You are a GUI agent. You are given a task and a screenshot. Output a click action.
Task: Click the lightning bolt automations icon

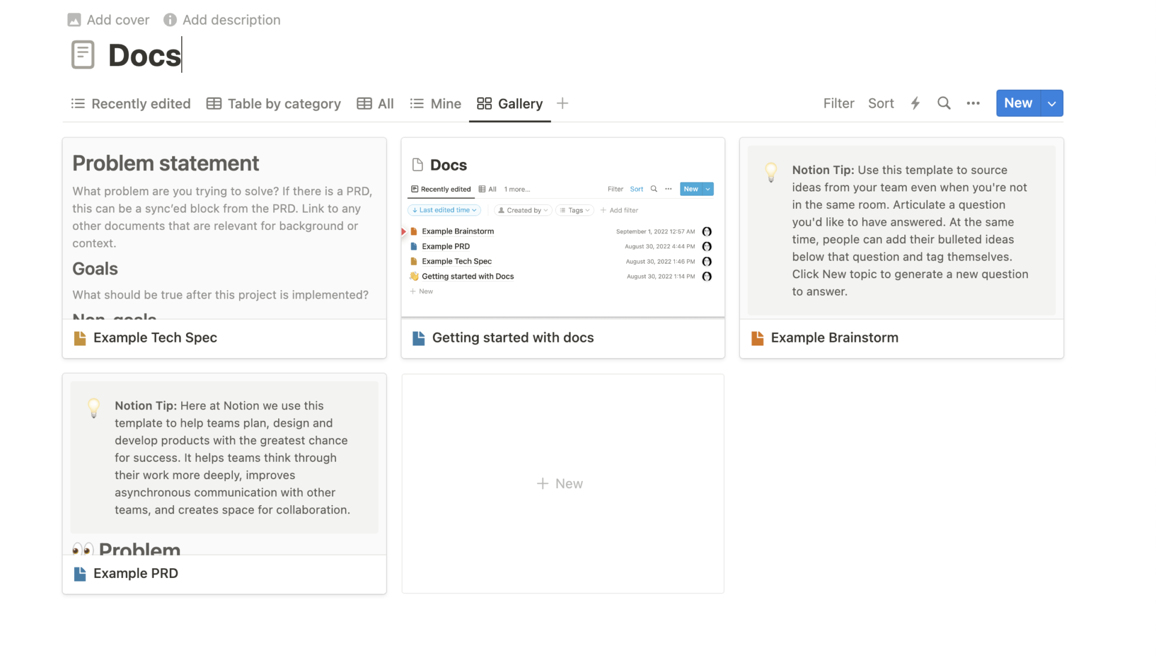click(915, 104)
